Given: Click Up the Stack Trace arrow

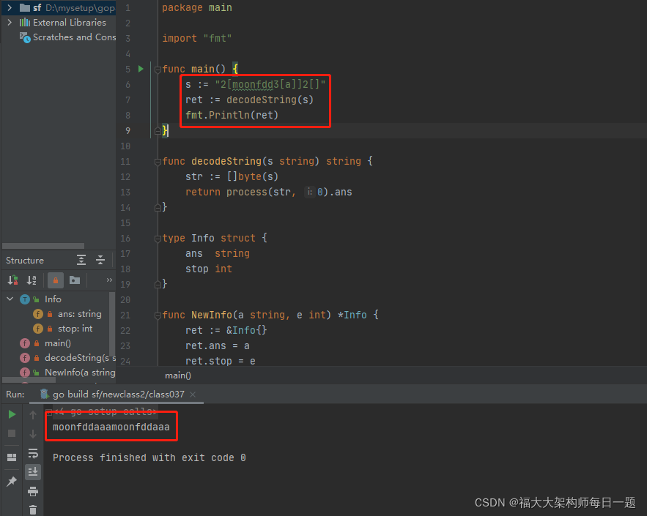Looking at the screenshot, I should point(33,414).
